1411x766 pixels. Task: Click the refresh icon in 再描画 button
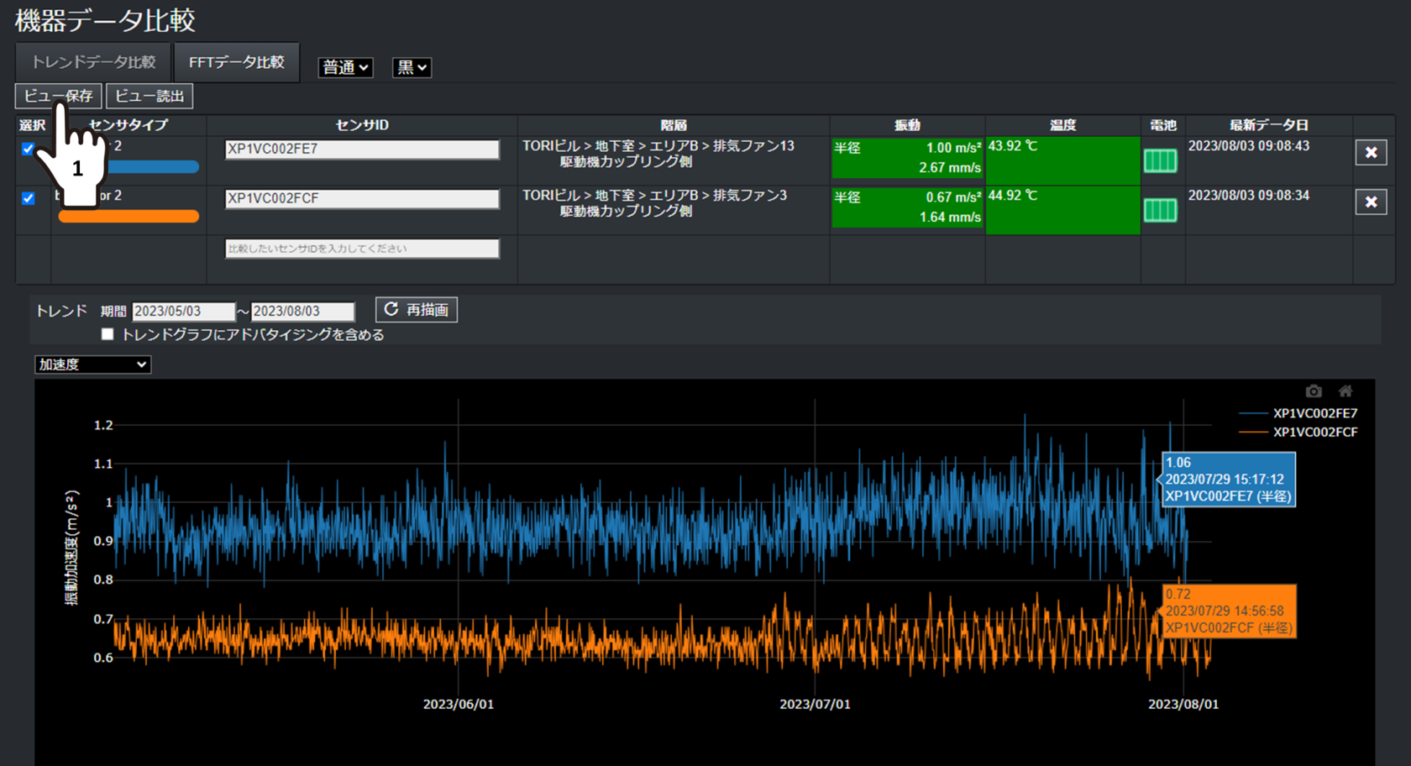tap(391, 310)
